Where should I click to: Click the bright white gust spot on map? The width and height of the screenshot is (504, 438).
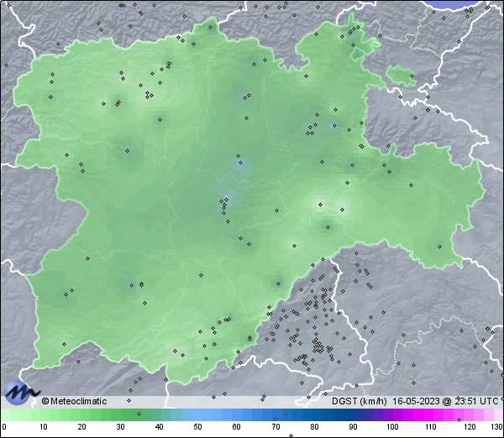click(x=319, y=203)
